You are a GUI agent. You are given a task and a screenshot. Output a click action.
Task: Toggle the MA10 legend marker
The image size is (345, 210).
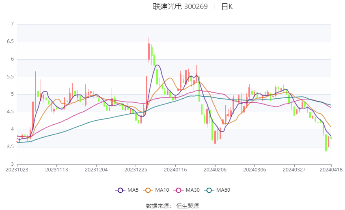tap(148, 190)
